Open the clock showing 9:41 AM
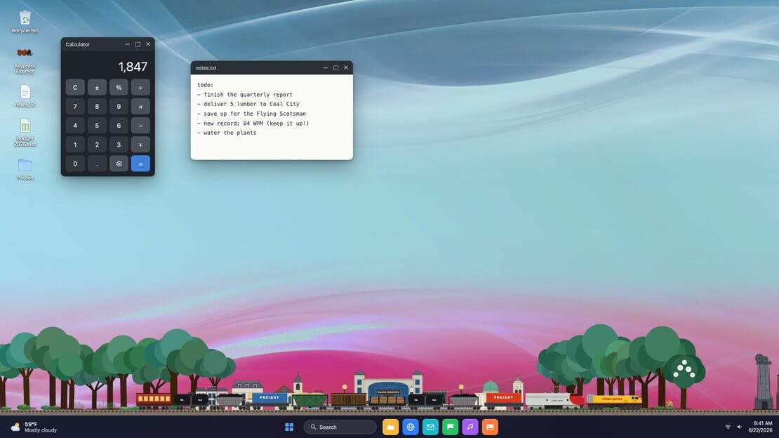This screenshot has width=779, height=438. click(760, 427)
